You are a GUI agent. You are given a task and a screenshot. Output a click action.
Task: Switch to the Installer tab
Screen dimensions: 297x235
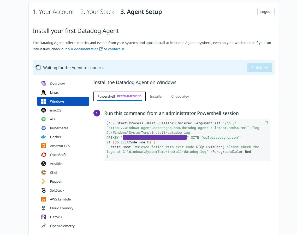(156, 97)
